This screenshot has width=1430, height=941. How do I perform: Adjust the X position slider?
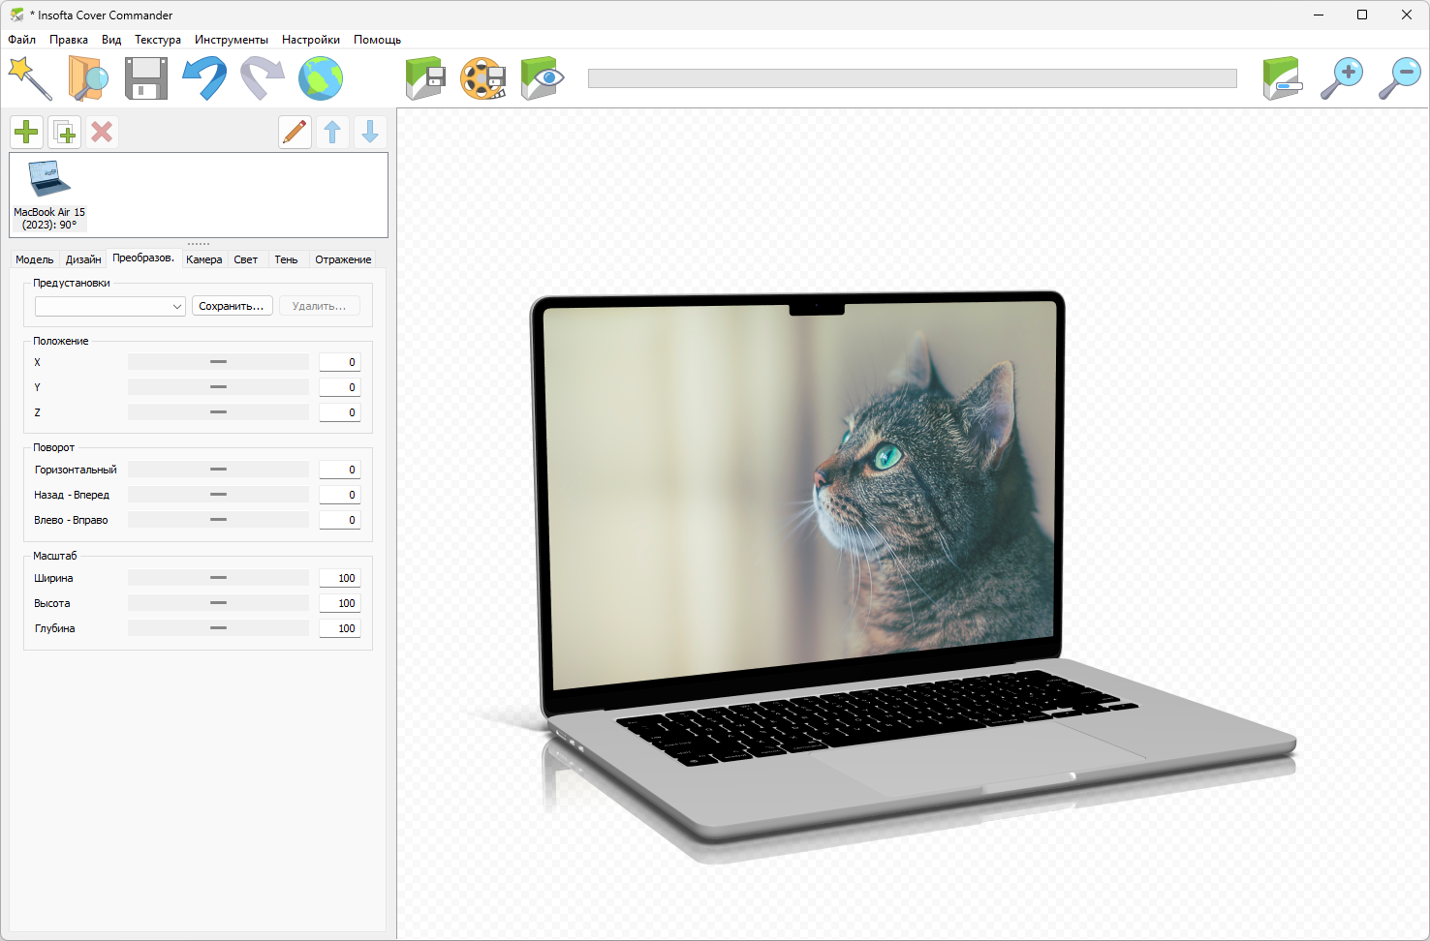point(218,362)
